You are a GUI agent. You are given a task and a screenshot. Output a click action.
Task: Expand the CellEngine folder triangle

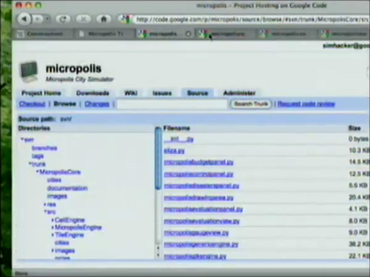click(53, 220)
